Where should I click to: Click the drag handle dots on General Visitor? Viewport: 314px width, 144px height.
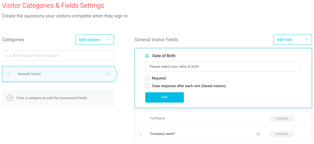coord(107,74)
